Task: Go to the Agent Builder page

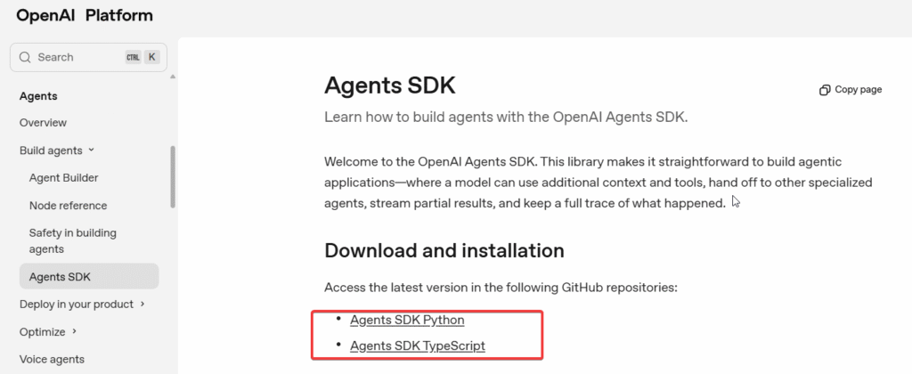Action: click(63, 178)
